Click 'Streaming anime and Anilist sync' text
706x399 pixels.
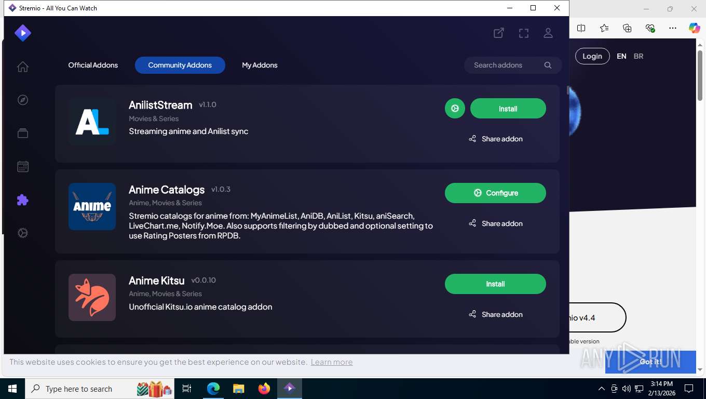(x=188, y=131)
